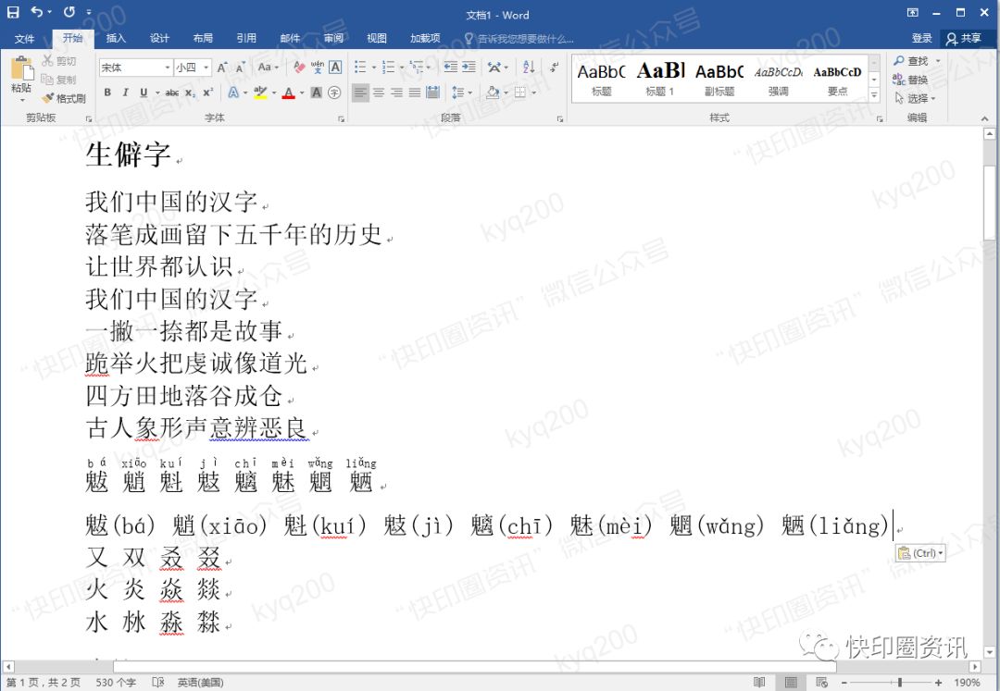
Task: Apply distributed alignment
Action: [433, 93]
